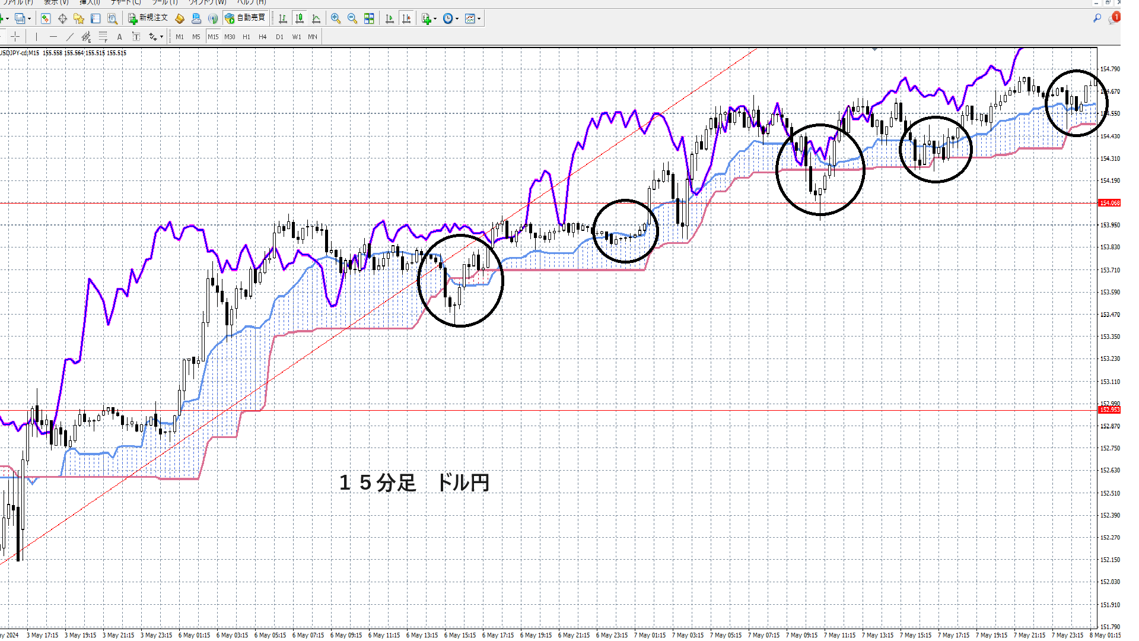This screenshot has width=1139, height=641.
Task: Select the crosshair cursor tool
Action: (15, 37)
